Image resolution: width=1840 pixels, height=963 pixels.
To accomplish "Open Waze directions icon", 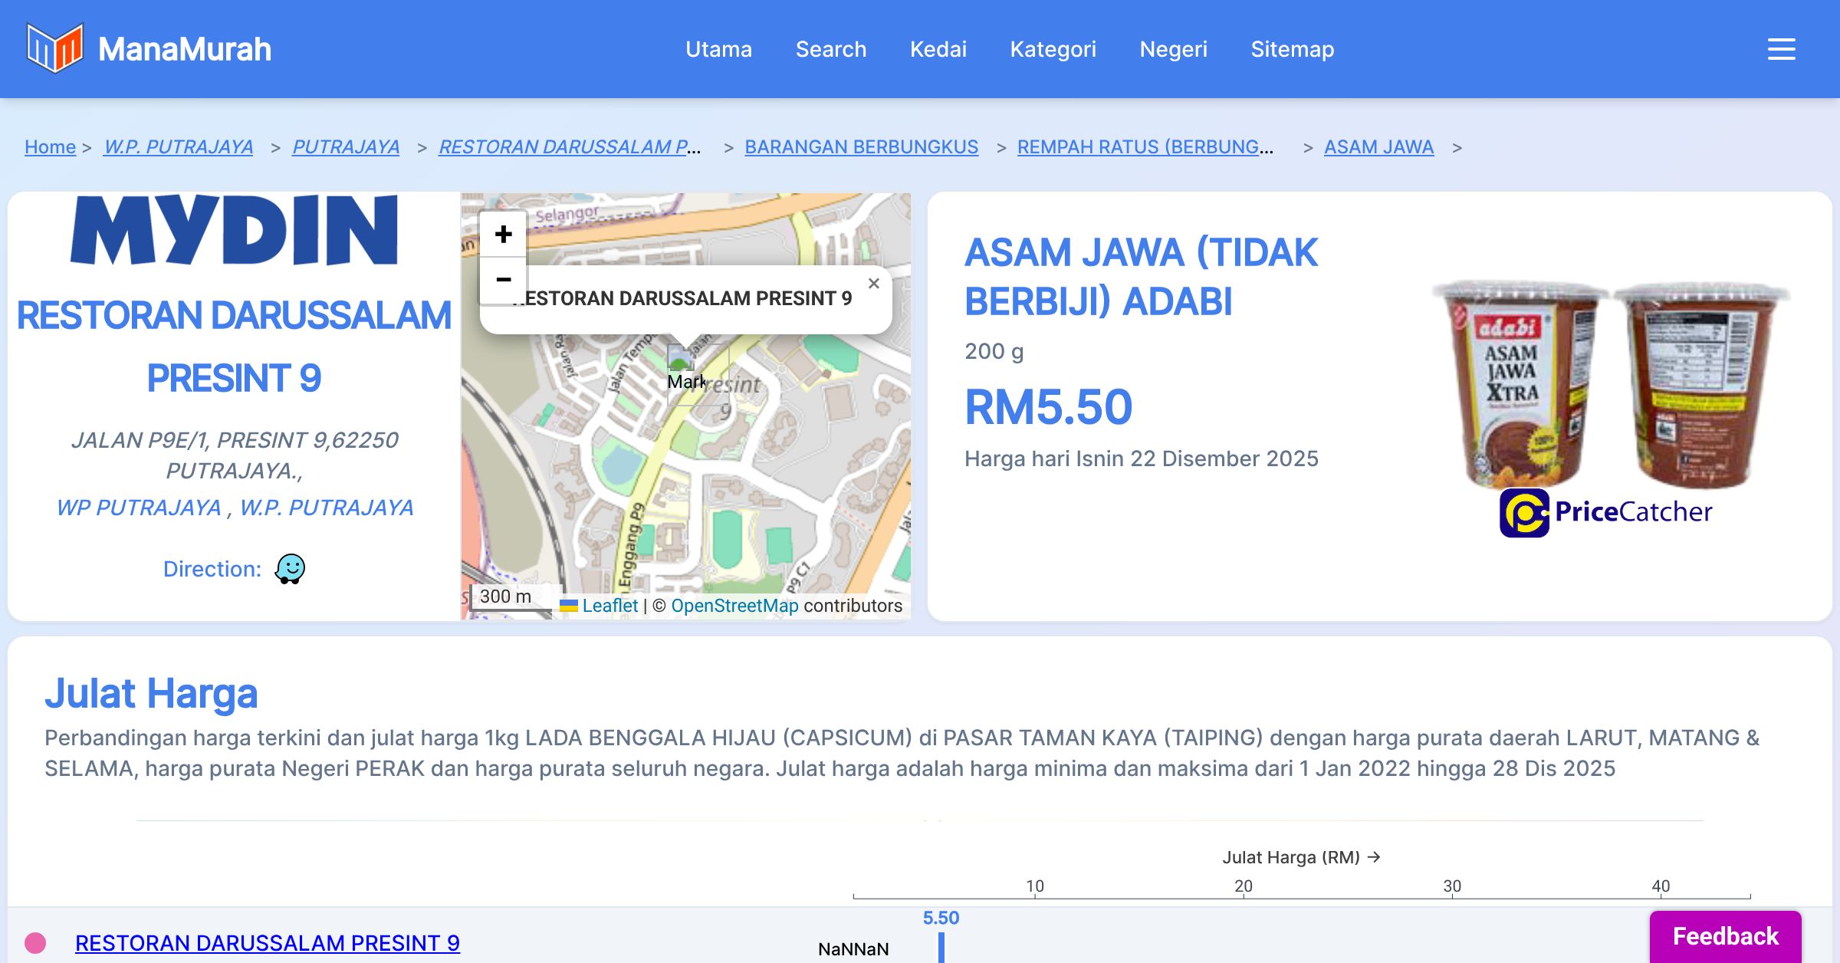I will click(x=290, y=569).
